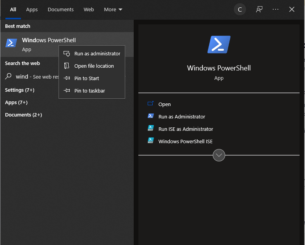Image resolution: width=305 pixels, height=245 pixels.
Task: Expand more actions with the circular chevron
Action: pyautogui.click(x=219, y=155)
